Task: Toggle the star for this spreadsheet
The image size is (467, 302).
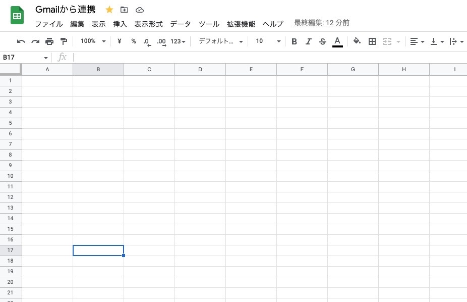Action: pos(109,10)
